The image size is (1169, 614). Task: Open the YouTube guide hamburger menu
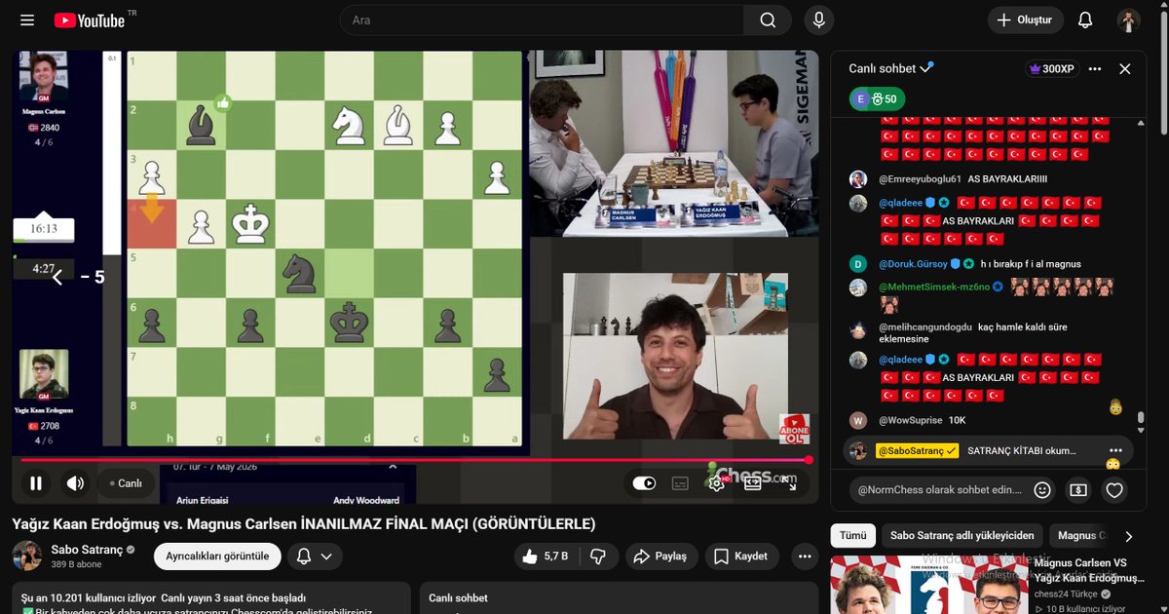(x=27, y=20)
